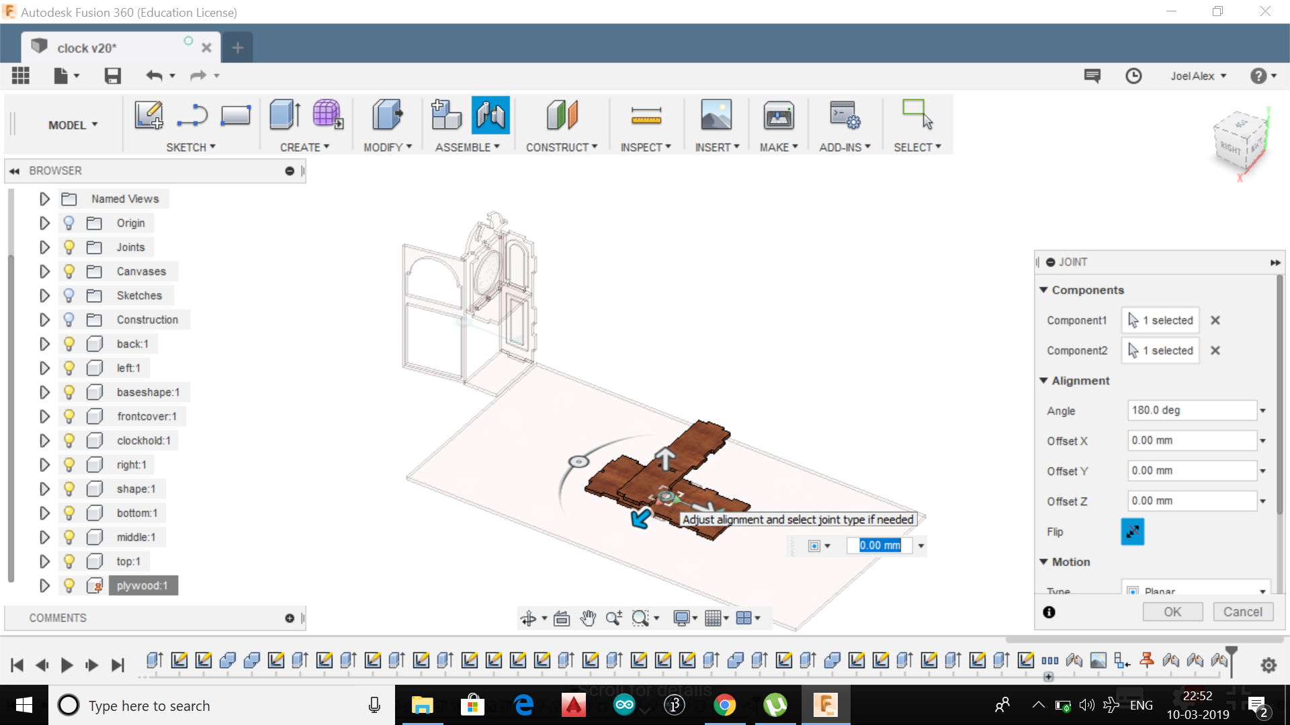Toggle visibility bulb for Sketches folder
Image resolution: width=1290 pixels, height=725 pixels.
pyautogui.click(x=69, y=295)
